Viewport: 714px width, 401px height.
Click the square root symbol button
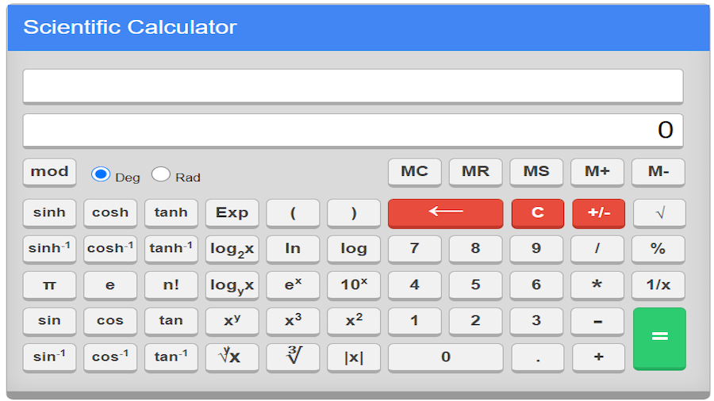(x=658, y=212)
